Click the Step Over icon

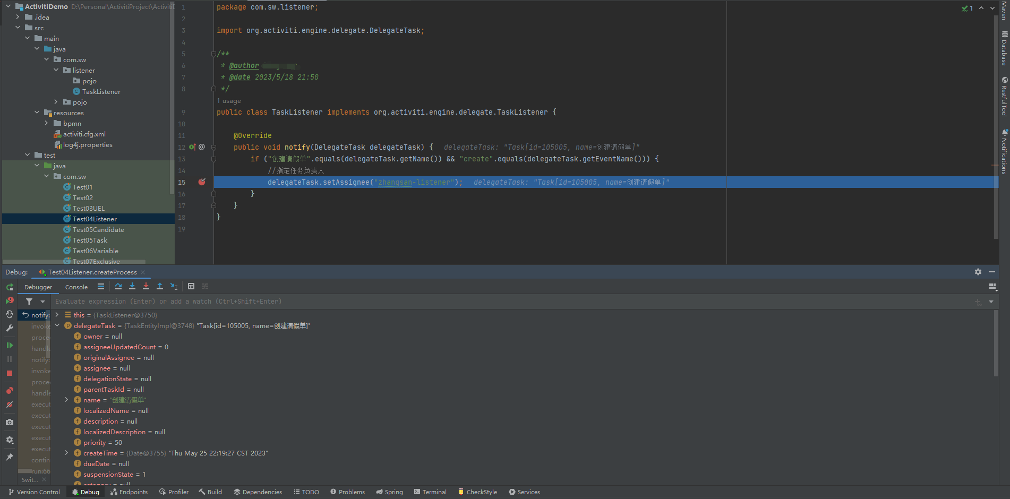coord(118,287)
